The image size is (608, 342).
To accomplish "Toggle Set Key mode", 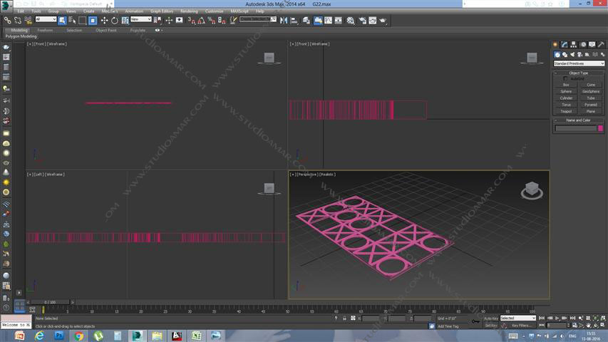I will pos(490,325).
